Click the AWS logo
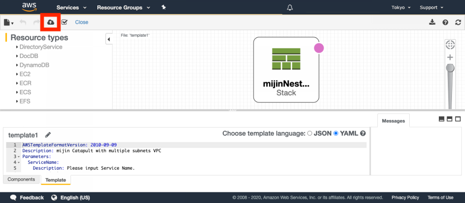Image resolution: width=465 pixels, height=203 pixels. coord(29,7)
